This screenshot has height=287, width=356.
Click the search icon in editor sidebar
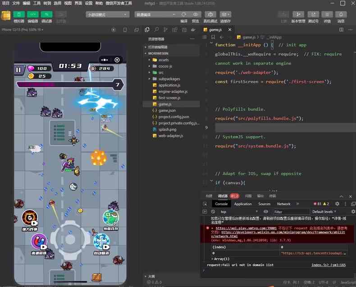click(x=156, y=30)
